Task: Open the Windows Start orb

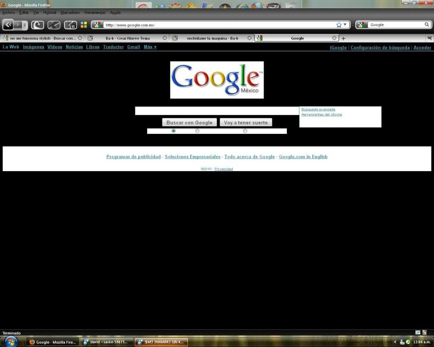Action: coord(11,342)
